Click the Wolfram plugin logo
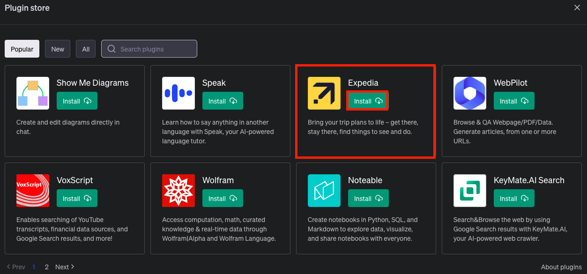Viewport: 587px width, 274px height. tap(178, 191)
